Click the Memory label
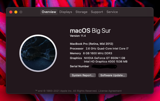The width and height of the screenshot is (160, 101). coord(75,53)
